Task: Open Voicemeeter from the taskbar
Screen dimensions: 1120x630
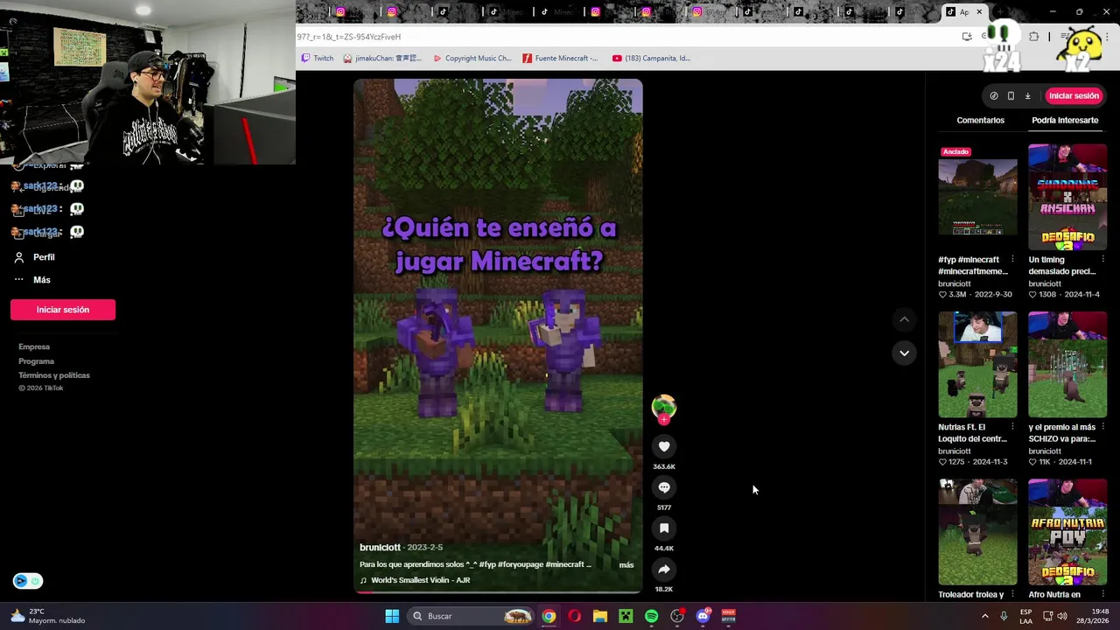Action: click(728, 616)
